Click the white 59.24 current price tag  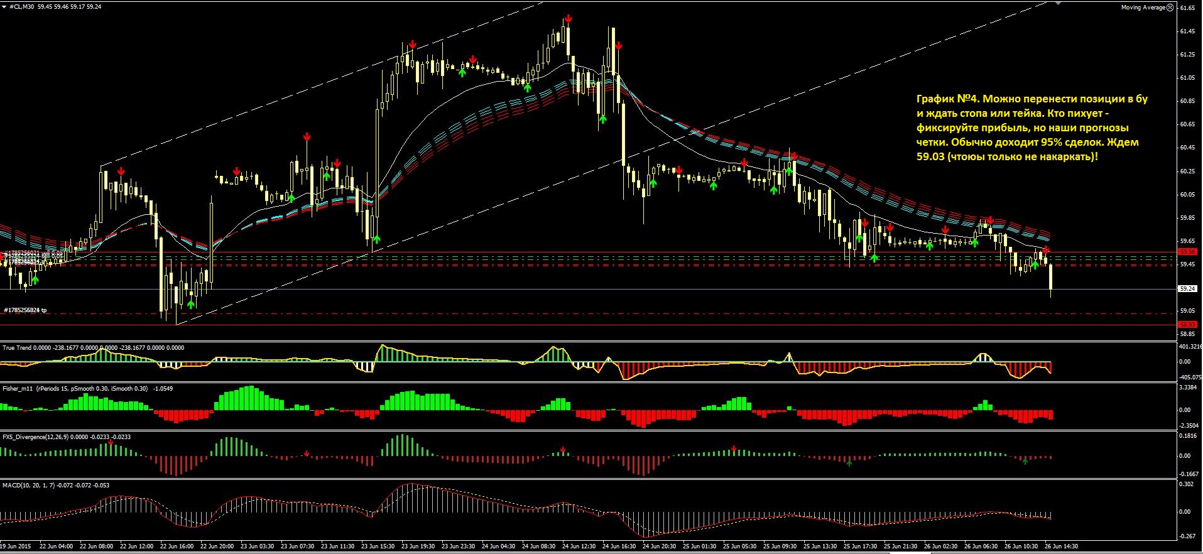click(x=1187, y=289)
